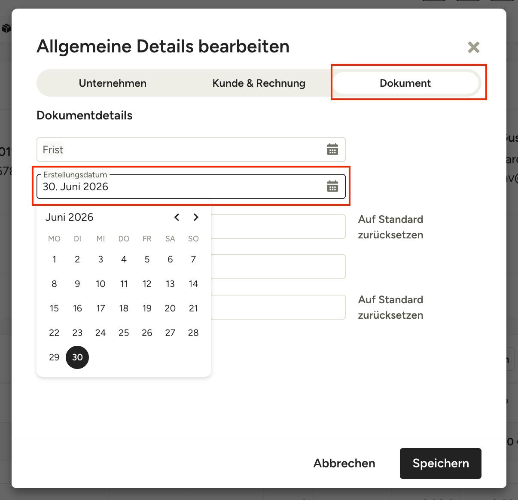The image size is (518, 500).
Task: Select the Dokument tab
Action: 405,83
